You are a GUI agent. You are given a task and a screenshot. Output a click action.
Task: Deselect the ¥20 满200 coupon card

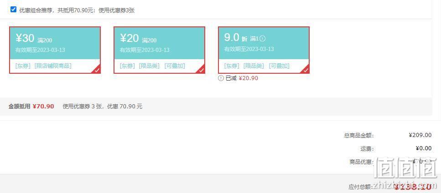[159, 50]
